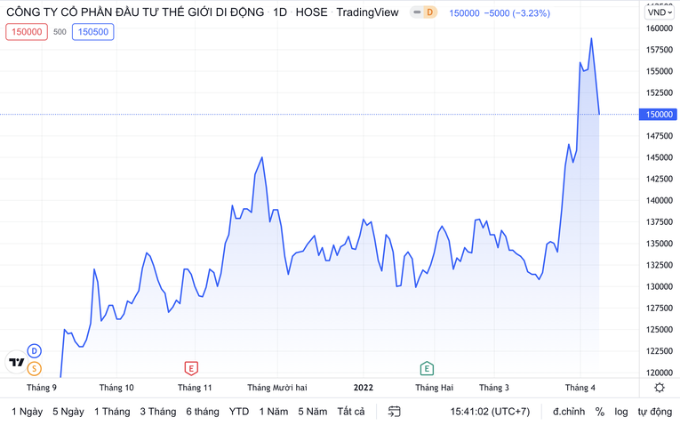Click the TradingView logo icon
This screenshot has width=680, height=425.
(16, 362)
